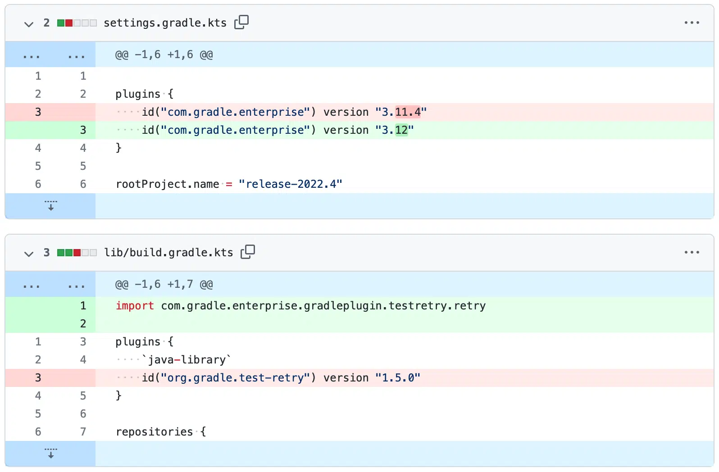Select line rootProject.name = "release-2022.4"
The image size is (719, 472).
(359, 184)
